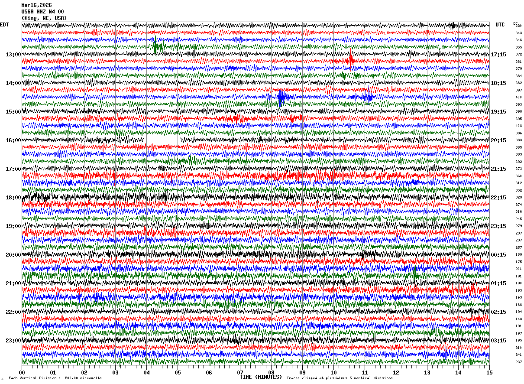524x384 pixels.
Task: Click the "22:15" UTC time label
Action: pos(498,197)
